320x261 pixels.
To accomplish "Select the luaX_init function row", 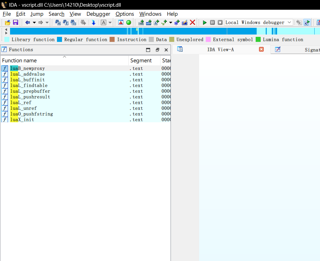I will coord(85,120).
